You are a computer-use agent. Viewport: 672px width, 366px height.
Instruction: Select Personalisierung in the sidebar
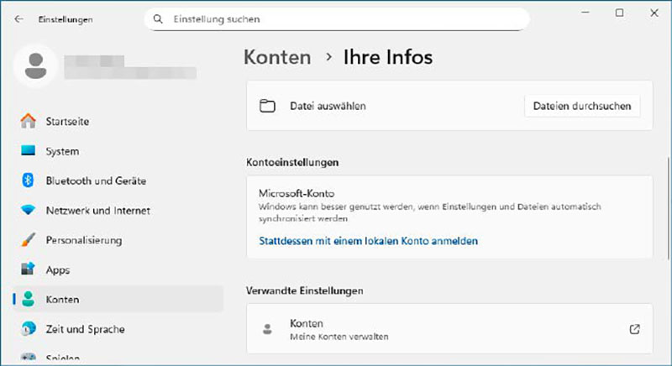click(x=118, y=240)
